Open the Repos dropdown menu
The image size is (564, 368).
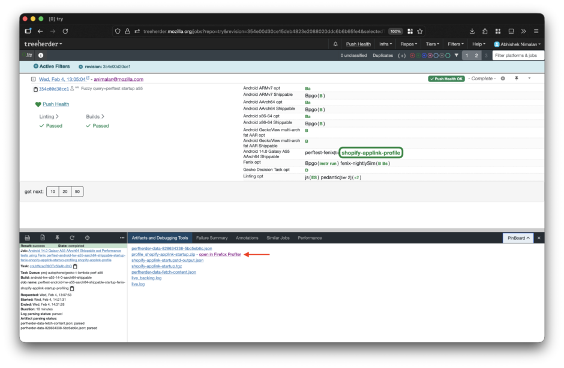pos(409,44)
